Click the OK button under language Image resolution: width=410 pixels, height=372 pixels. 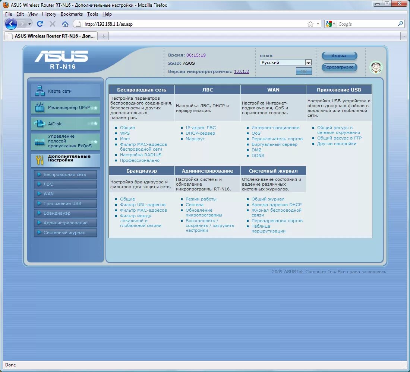303,71
